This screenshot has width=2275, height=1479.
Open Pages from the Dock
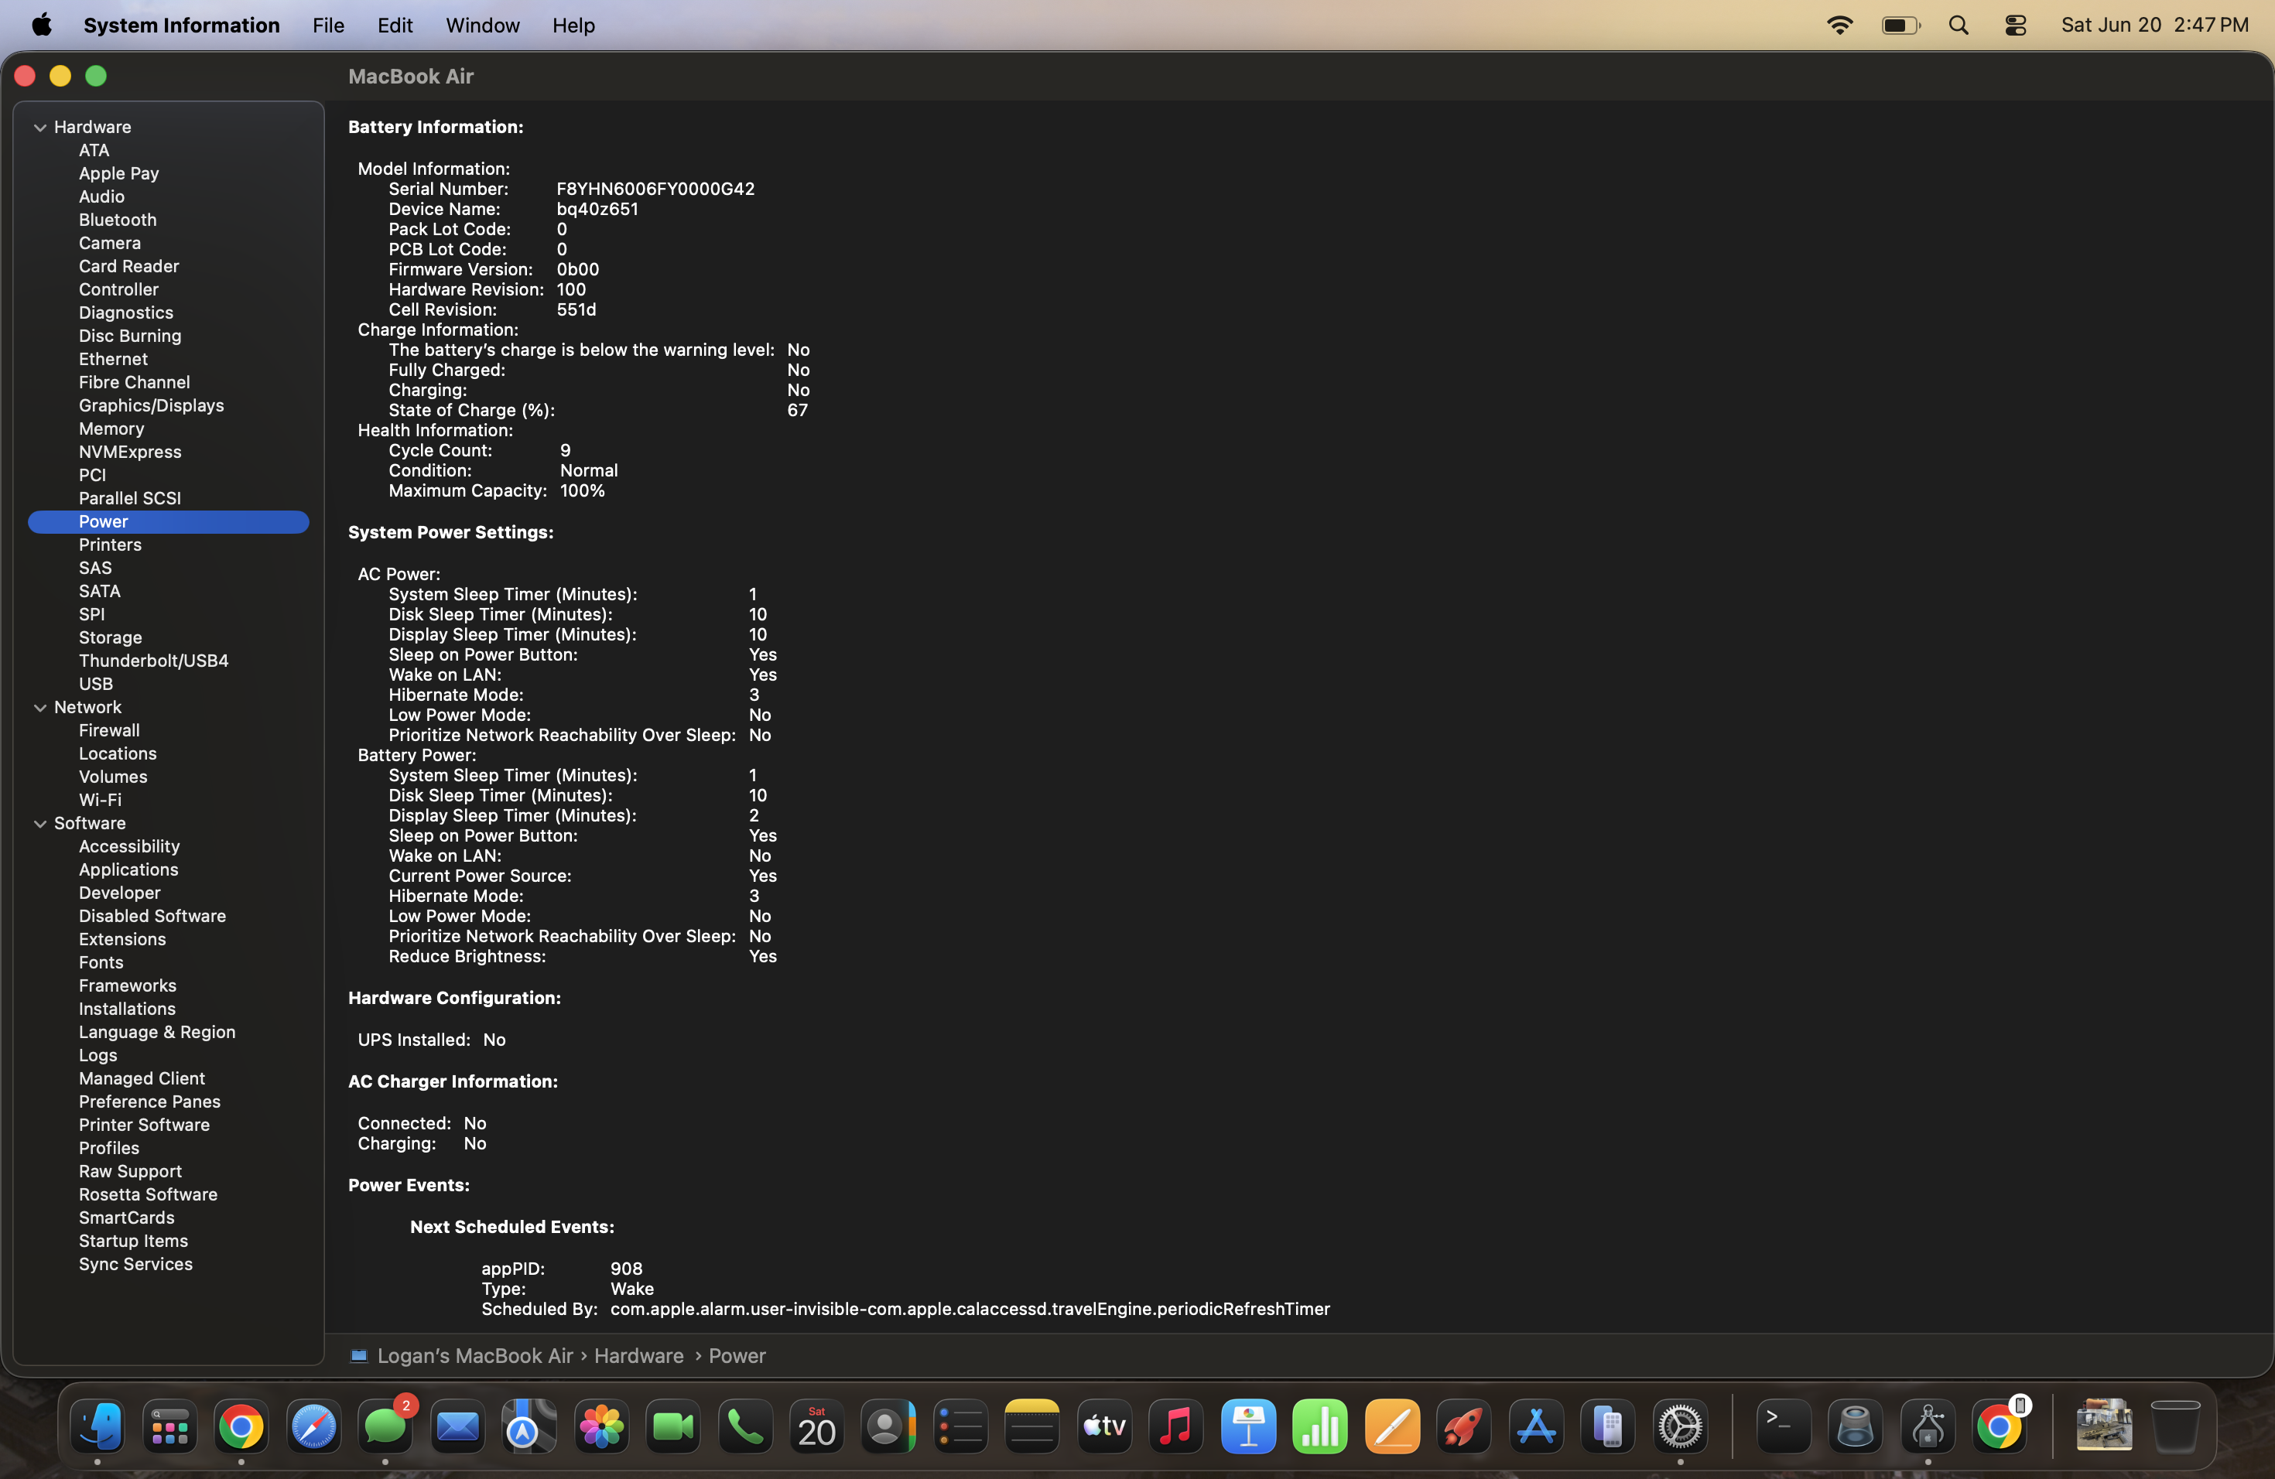click(1393, 1426)
